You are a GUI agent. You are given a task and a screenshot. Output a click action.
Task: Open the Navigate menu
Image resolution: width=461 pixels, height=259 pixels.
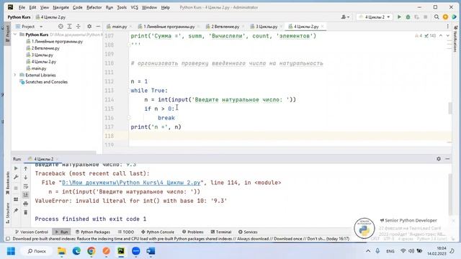tap(61, 7)
